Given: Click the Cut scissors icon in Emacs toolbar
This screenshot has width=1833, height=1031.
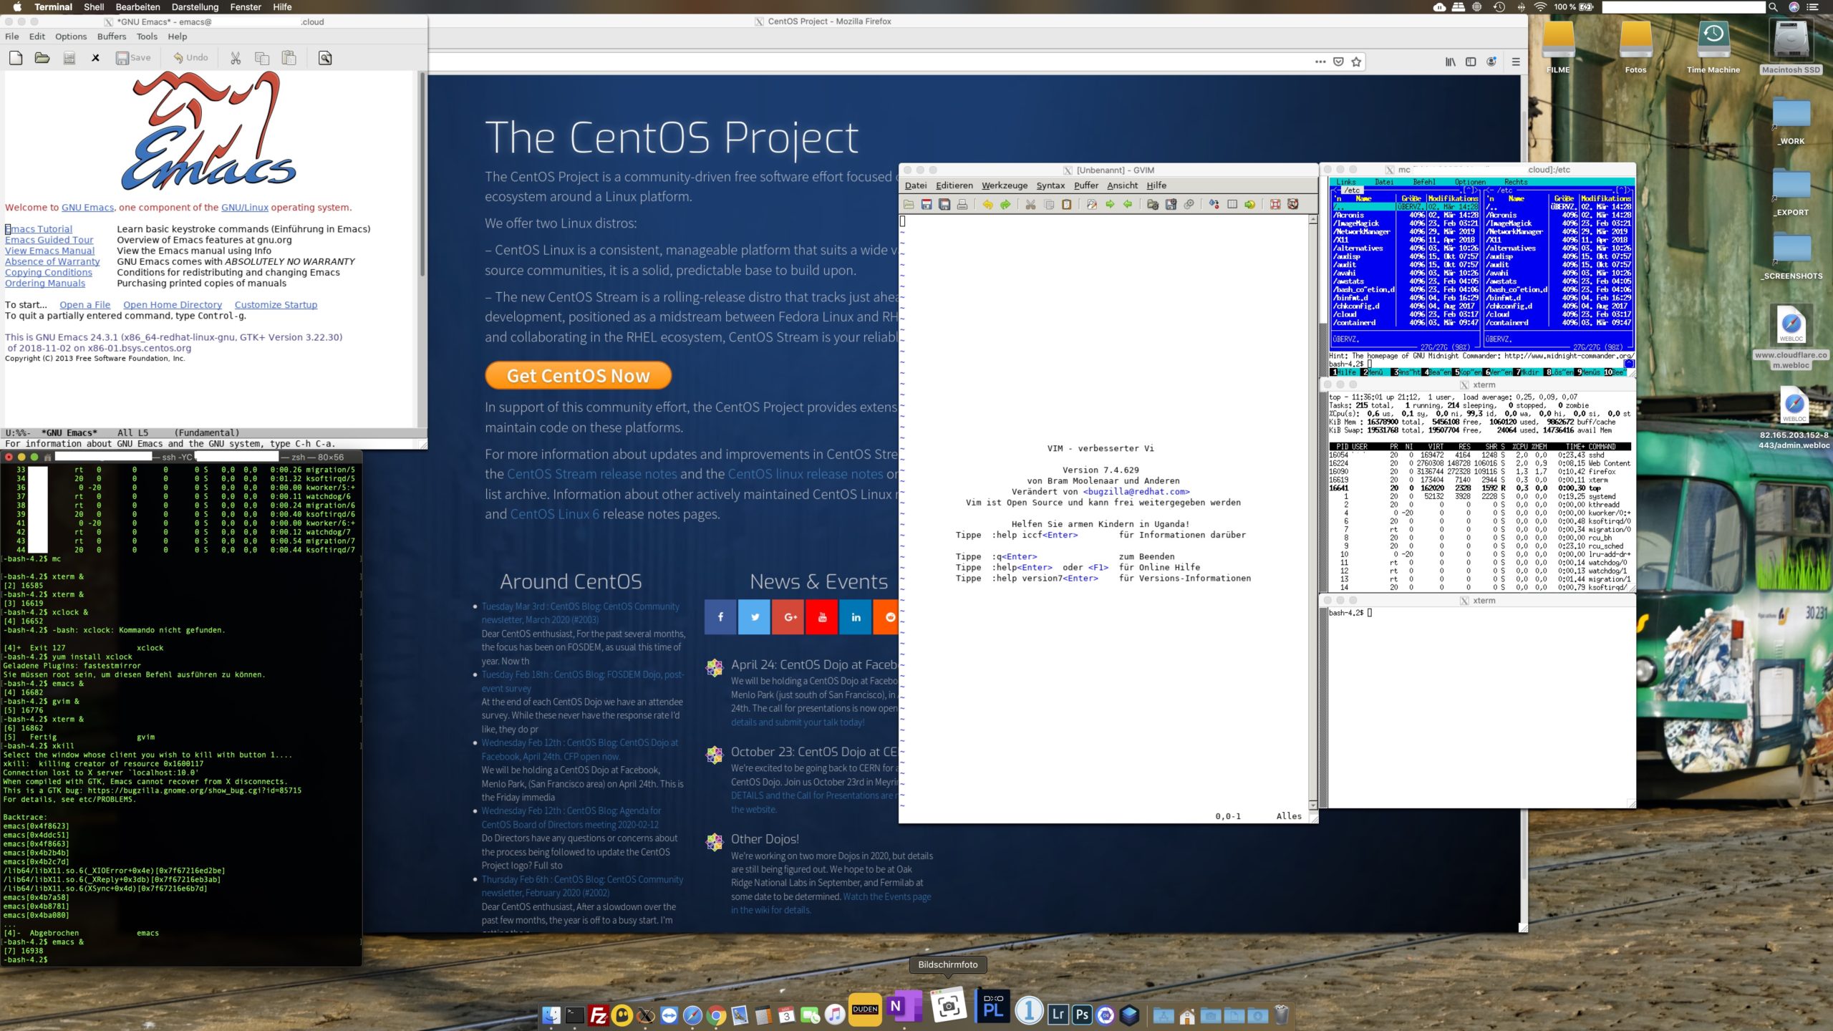Looking at the screenshot, I should 235,58.
